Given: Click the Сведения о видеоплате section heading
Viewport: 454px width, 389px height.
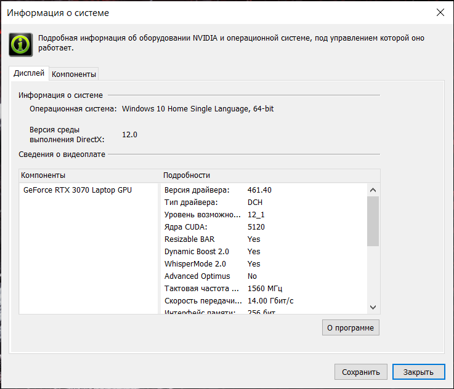Looking at the screenshot, I should [x=62, y=154].
